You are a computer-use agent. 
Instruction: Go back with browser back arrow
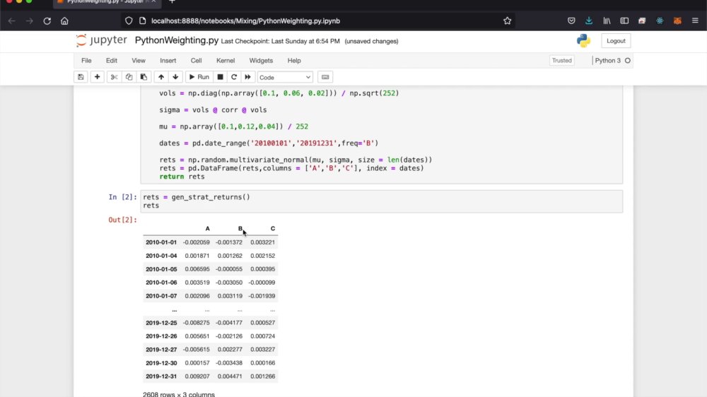pyautogui.click(x=12, y=20)
